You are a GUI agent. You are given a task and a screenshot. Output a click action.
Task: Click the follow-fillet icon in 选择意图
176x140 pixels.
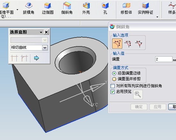(x=24, y=58)
